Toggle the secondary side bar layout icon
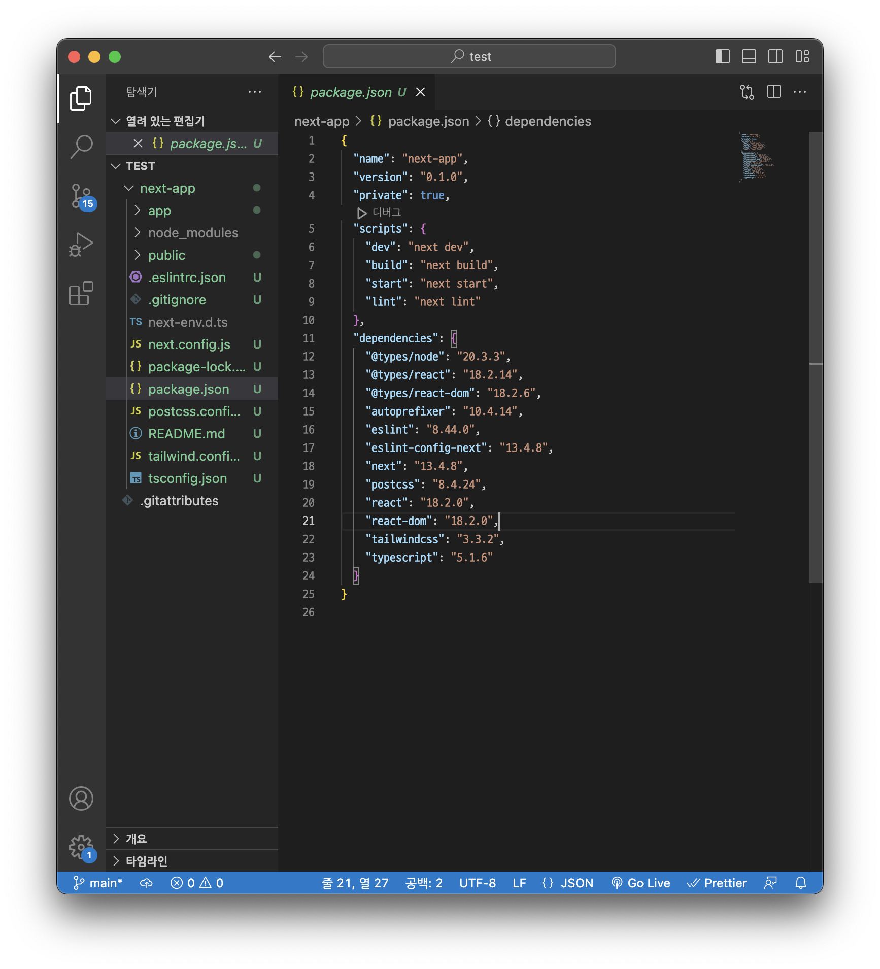880x969 pixels. pos(775,56)
